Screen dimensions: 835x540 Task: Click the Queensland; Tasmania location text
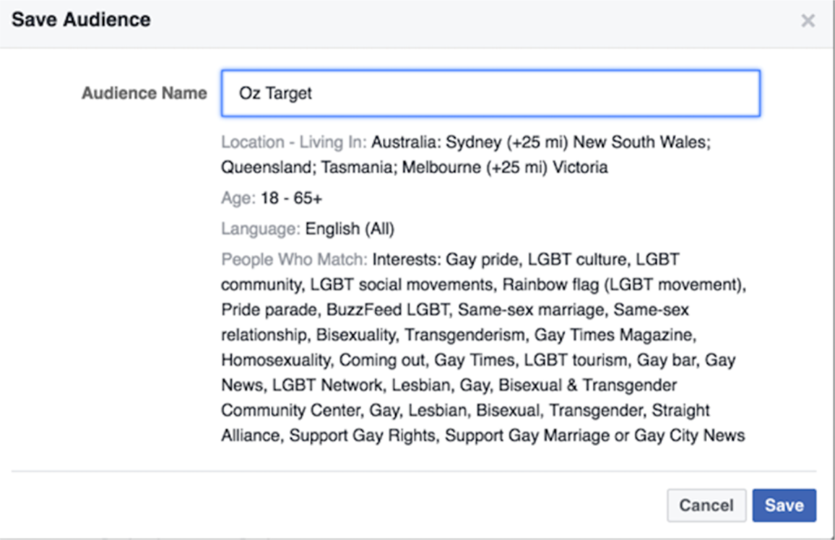point(309,167)
